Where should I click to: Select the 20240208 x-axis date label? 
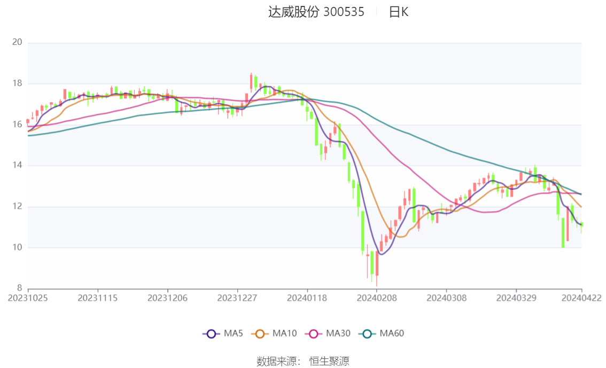(376, 297)
